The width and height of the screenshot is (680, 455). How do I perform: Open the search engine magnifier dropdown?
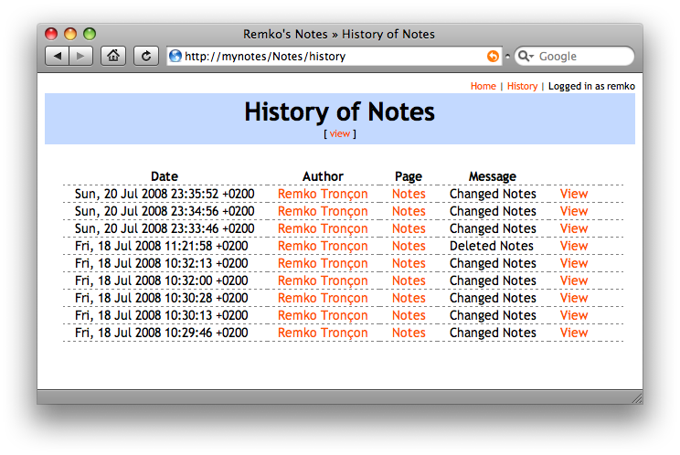point(526,57)
